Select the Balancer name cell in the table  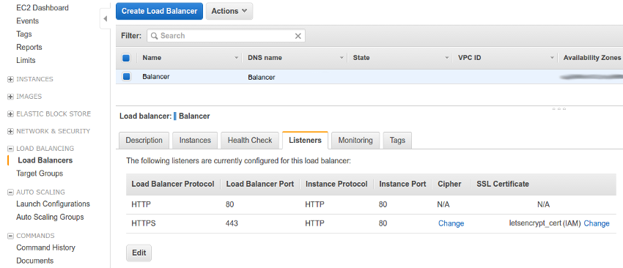pos(156,77)
